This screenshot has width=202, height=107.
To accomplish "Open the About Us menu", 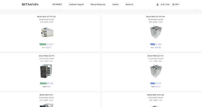I will coord(129,5).
